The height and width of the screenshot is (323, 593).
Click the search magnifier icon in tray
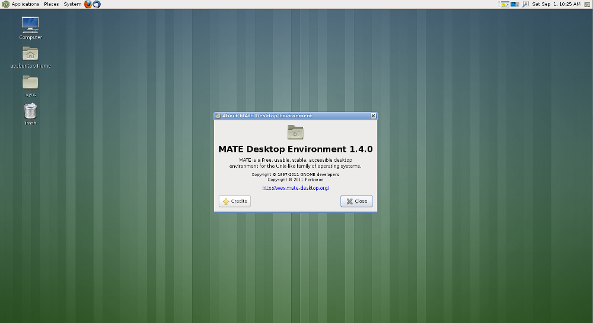click(x=525, y=4)
